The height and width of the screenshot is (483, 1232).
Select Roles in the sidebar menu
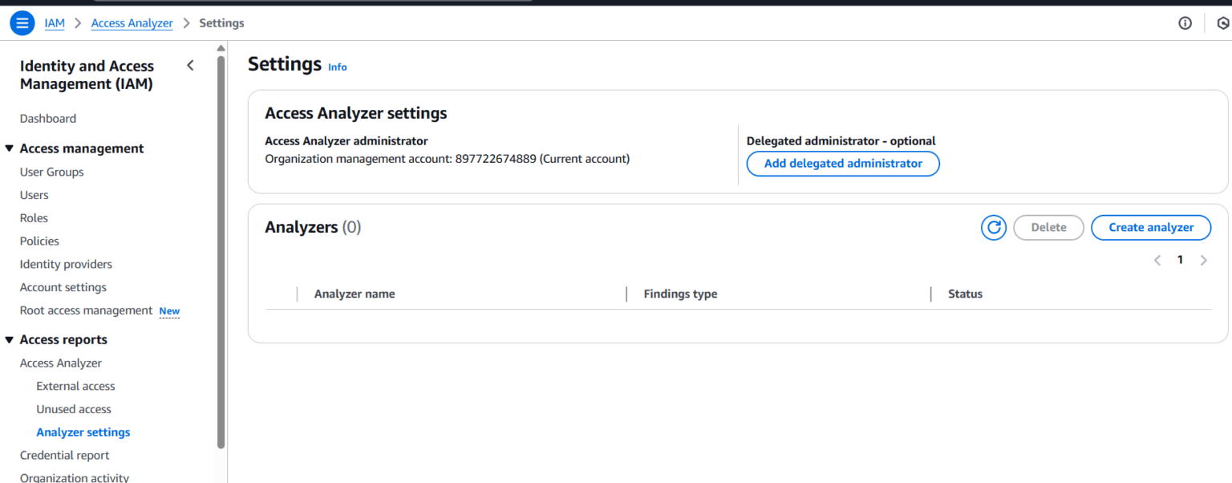point(34,217)
